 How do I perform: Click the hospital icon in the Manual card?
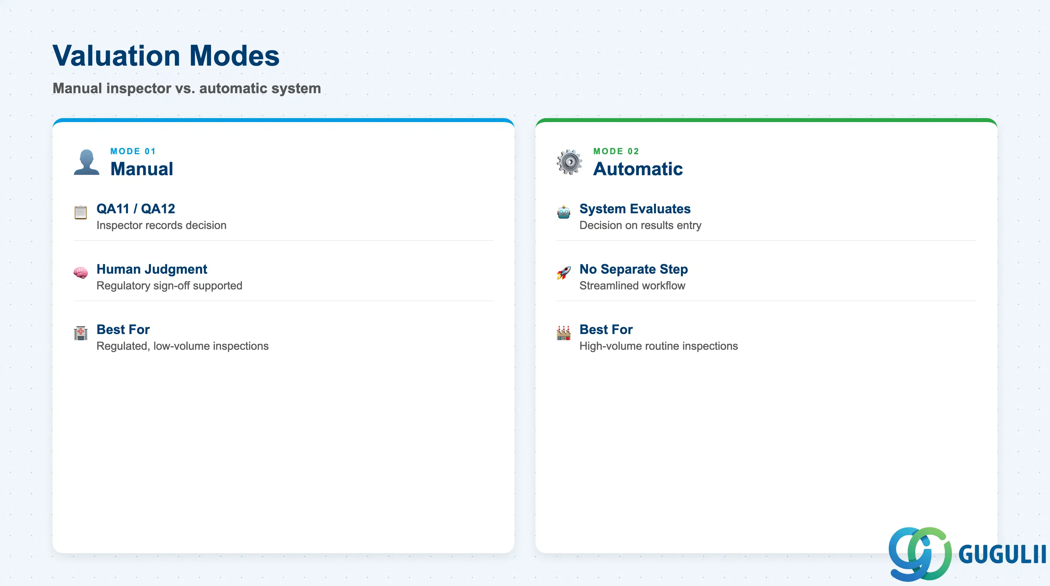tap(81, 333)
